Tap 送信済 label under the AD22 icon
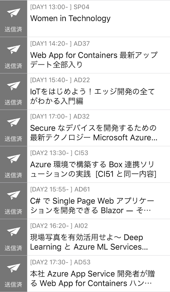This screenshot has height=292, width=170. 13,103
